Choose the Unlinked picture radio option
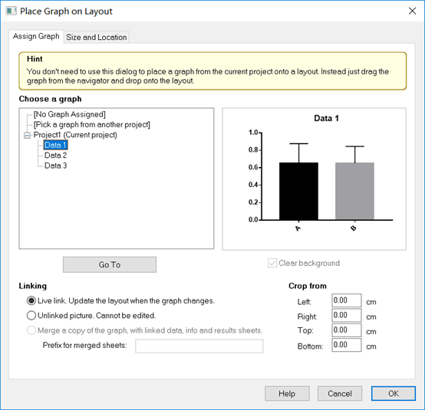The height and width of the screenshot is (410, 425). tap(31, 316)
